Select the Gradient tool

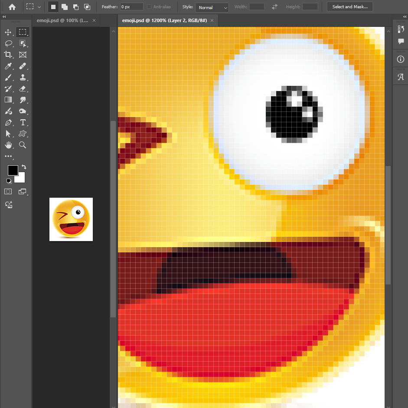[x=8, y=100]
